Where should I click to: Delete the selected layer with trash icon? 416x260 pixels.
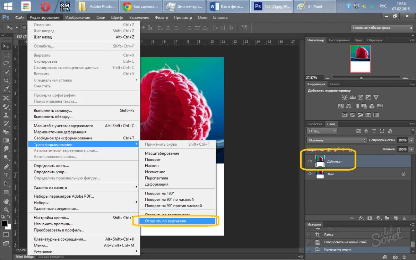coord(404,218)
